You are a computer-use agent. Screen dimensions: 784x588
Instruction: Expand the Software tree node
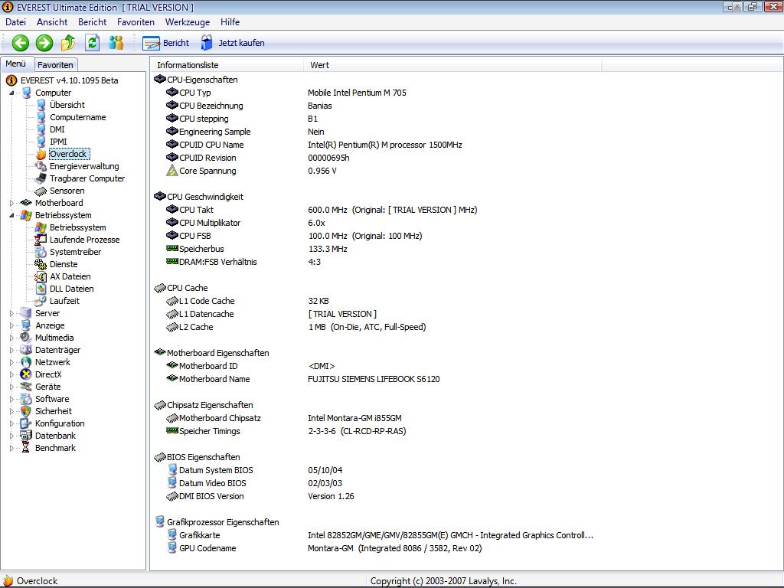pos(11,399)
